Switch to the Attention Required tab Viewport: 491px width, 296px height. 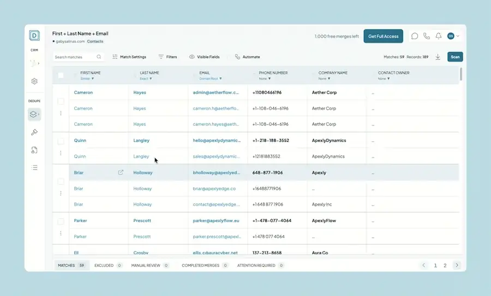(x=260, y=266)
